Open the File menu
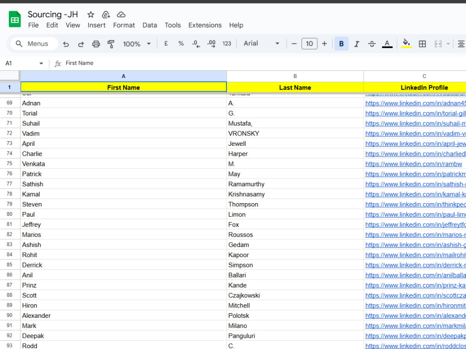Screen dimensions: 466x349 (33, 25)
